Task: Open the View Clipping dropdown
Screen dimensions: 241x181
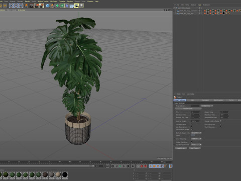Action: [x=196, y=139]
